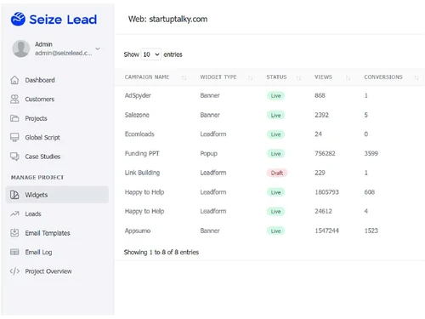The width and height of the screenshot is (425, 319).
Task: Click Showing 1 to 8 of 8 entries text
Action: pyautogui.click(x=161, y=252)
